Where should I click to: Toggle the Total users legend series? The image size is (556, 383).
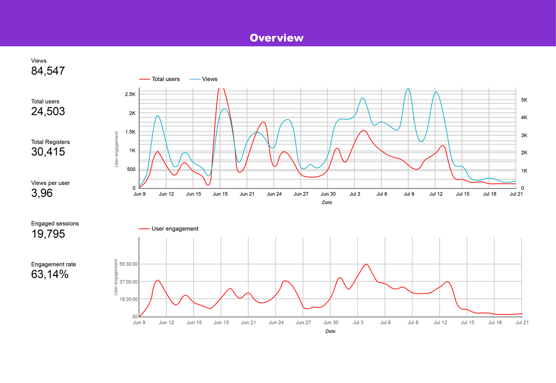pyautogui.click(x=165, y=79)
